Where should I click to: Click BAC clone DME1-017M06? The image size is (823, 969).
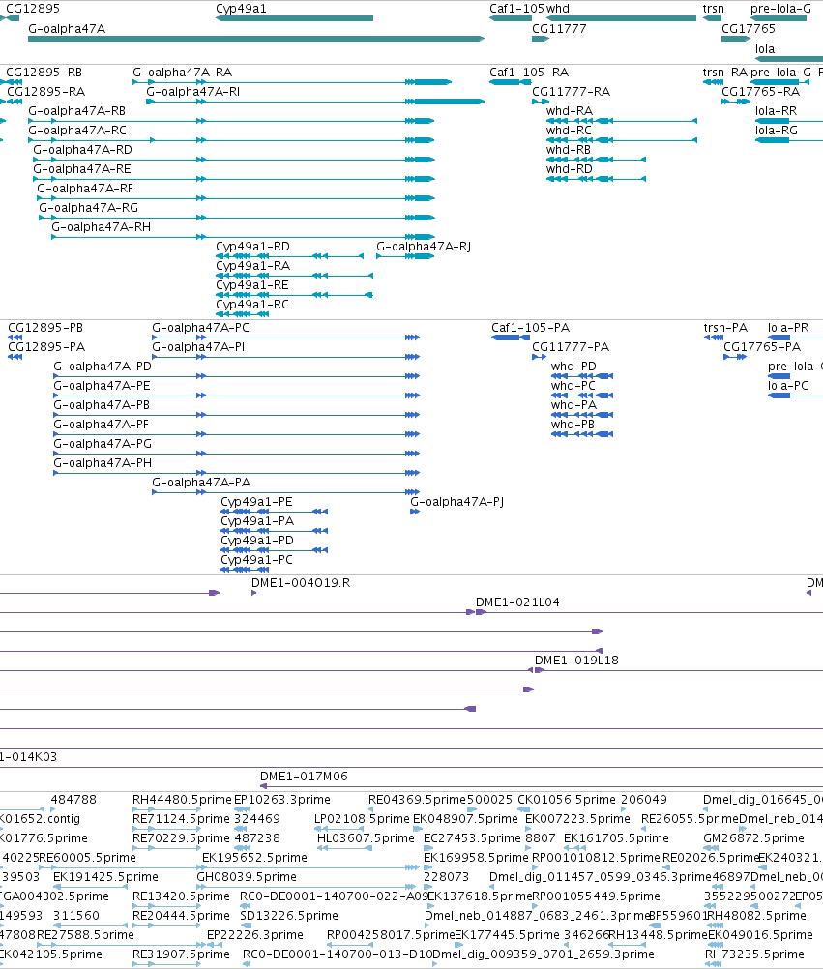coord(304,777)
